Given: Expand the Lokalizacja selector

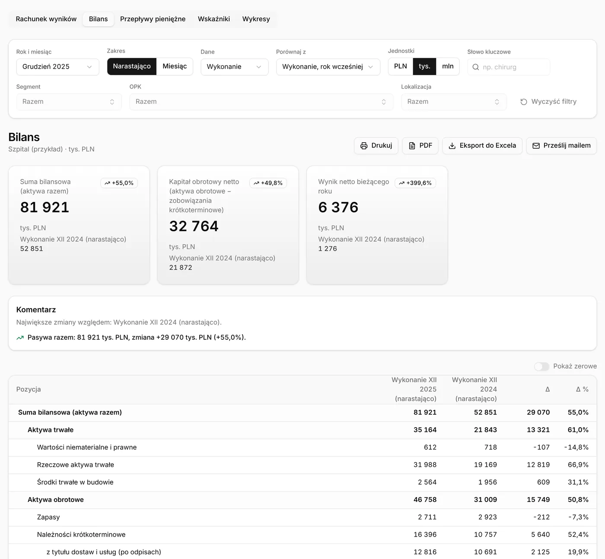Looking at the screenshot, I should pyautogui.click(x=454, y=102).
